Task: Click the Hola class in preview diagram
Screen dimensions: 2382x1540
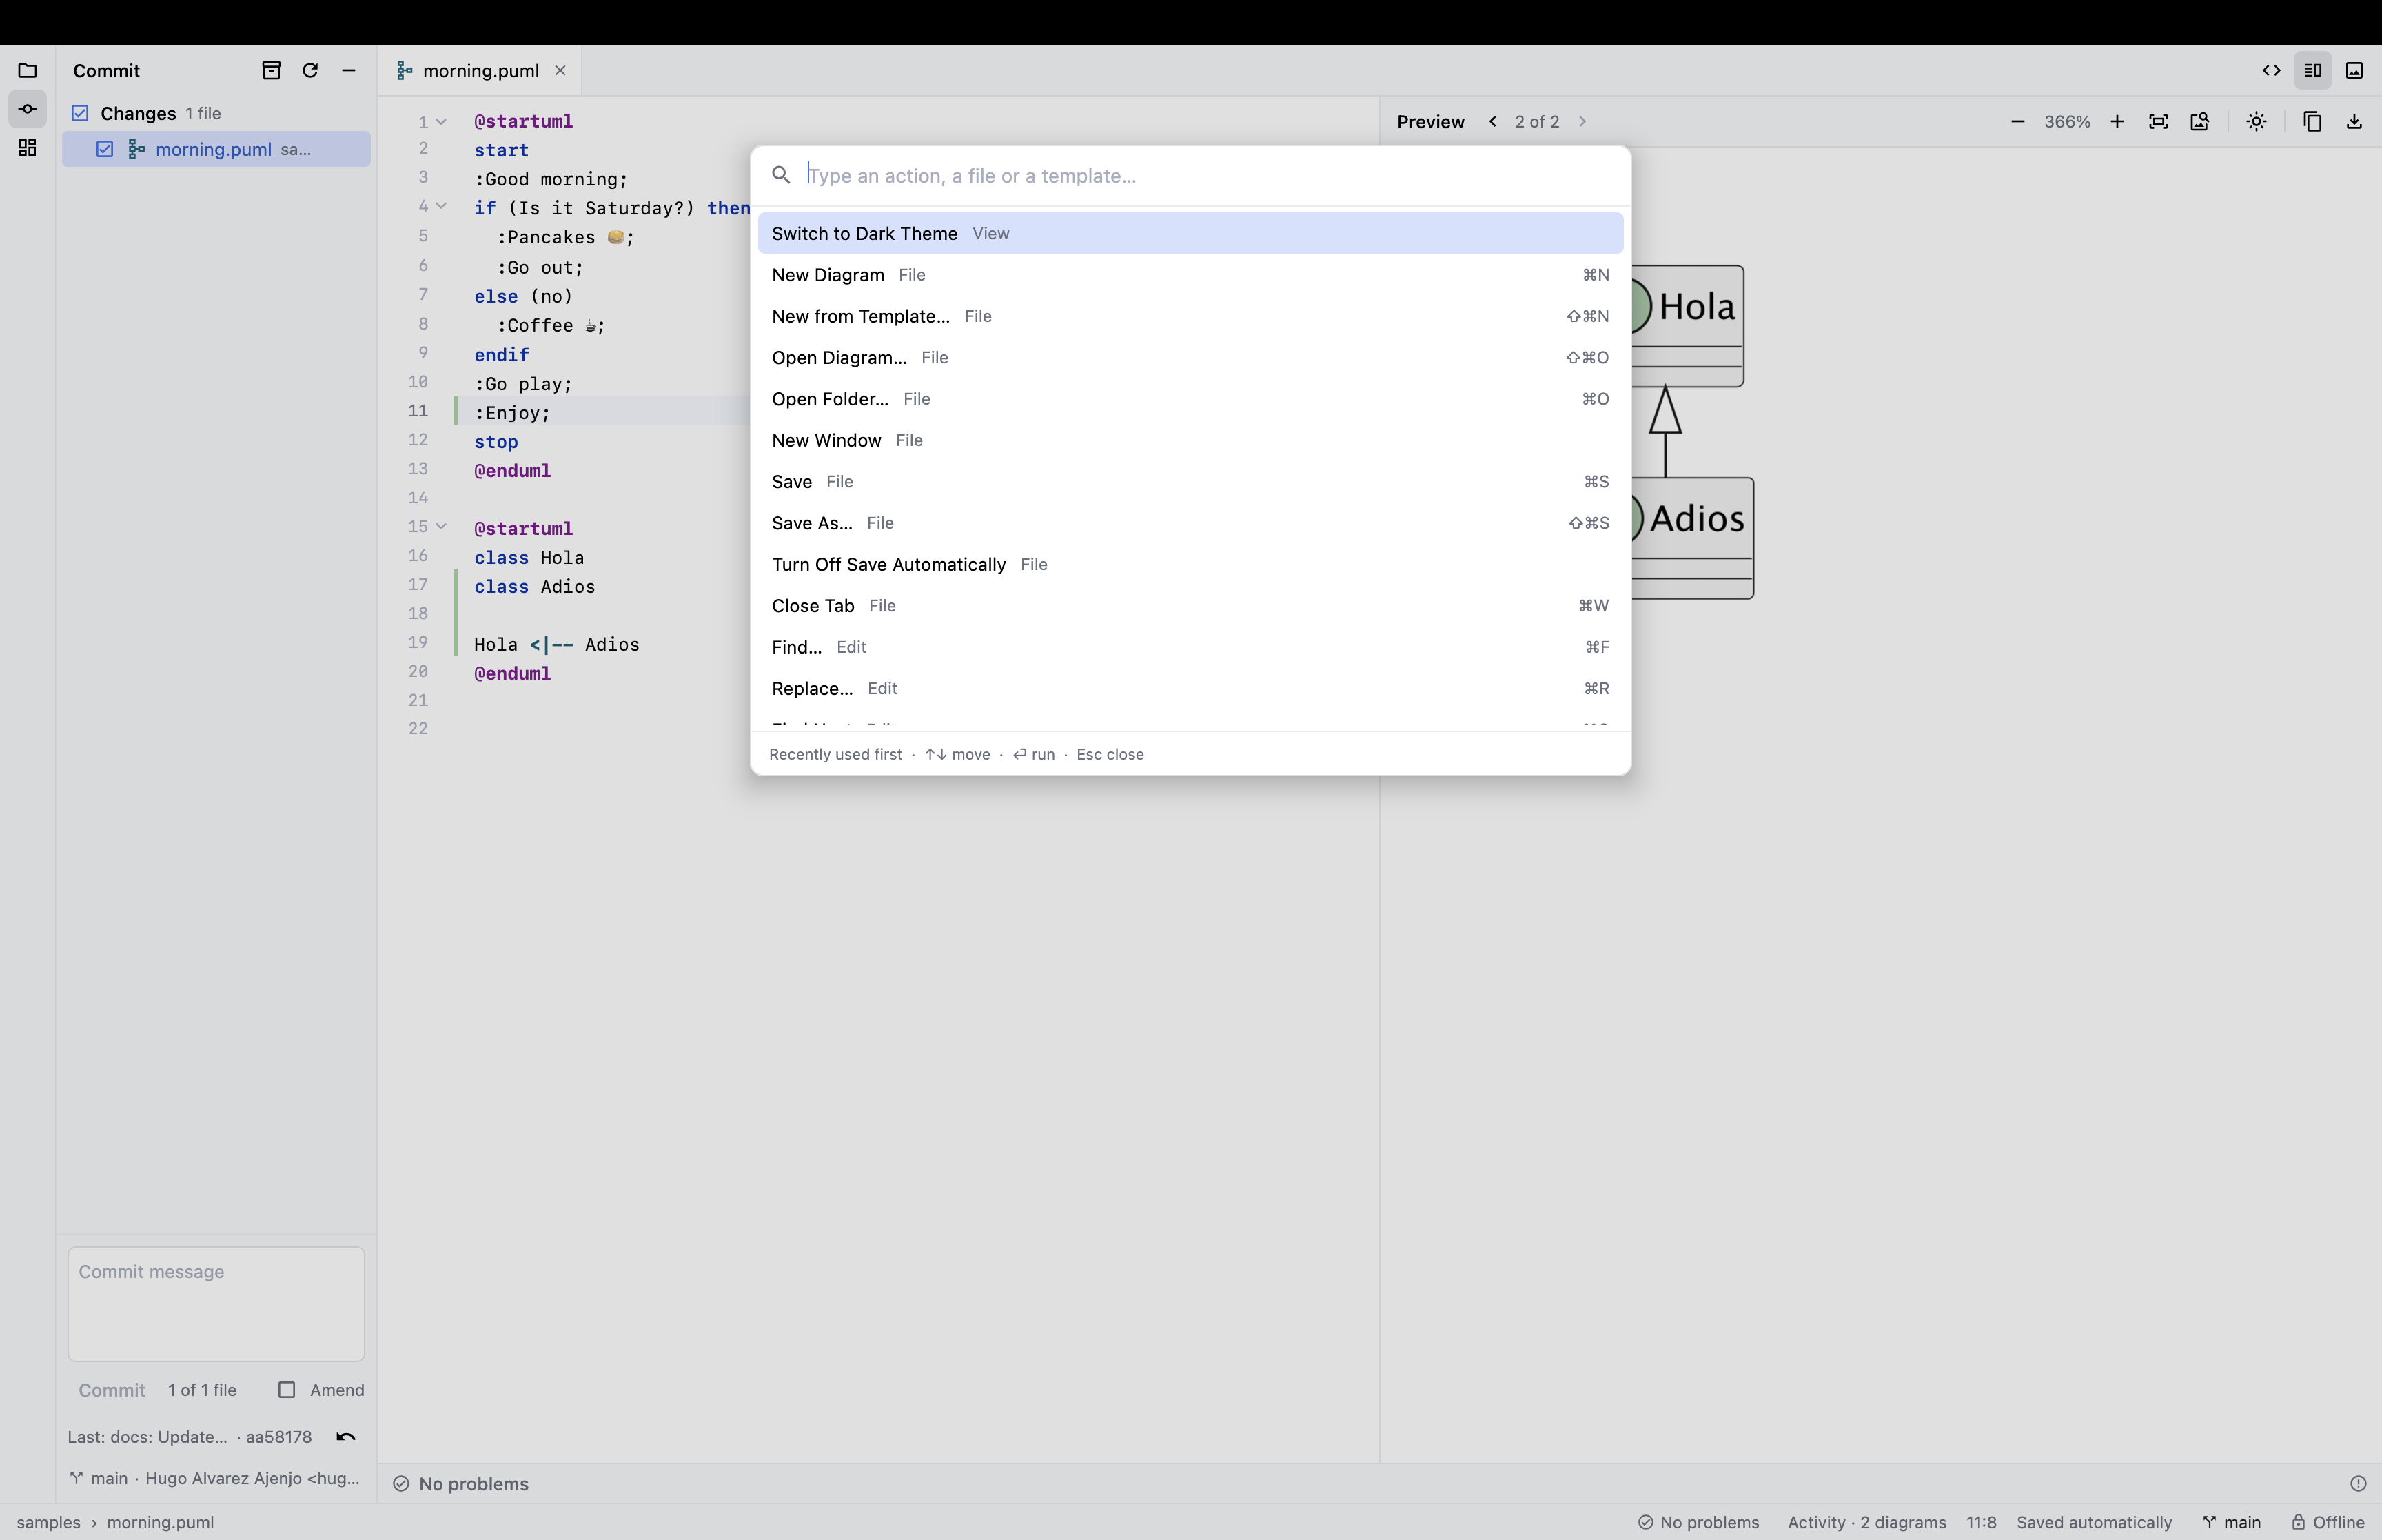Action: pyautogui.click(x=1689, y=326)
